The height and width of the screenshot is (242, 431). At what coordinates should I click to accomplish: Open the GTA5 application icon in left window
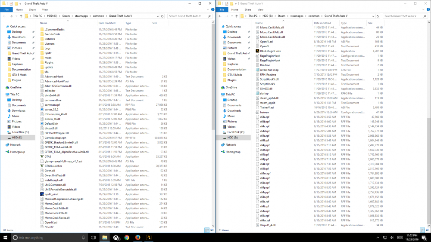42,156
